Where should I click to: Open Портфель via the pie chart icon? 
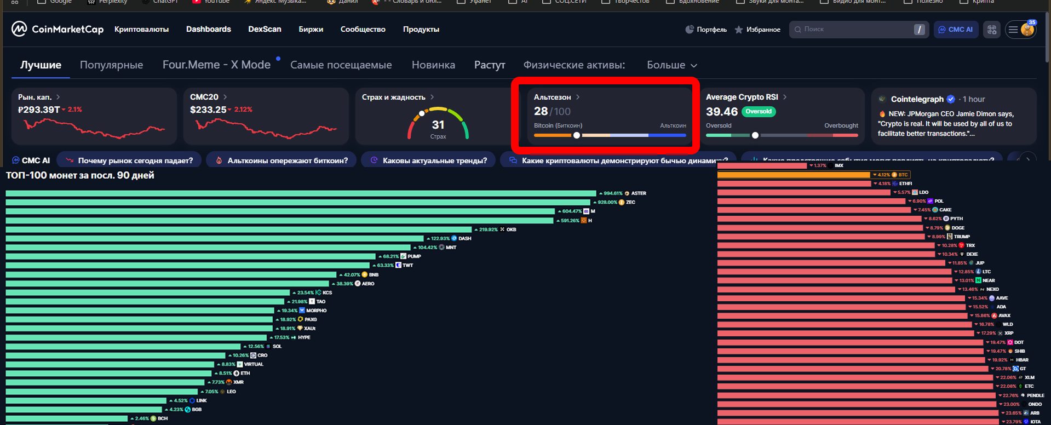(690, 30)
